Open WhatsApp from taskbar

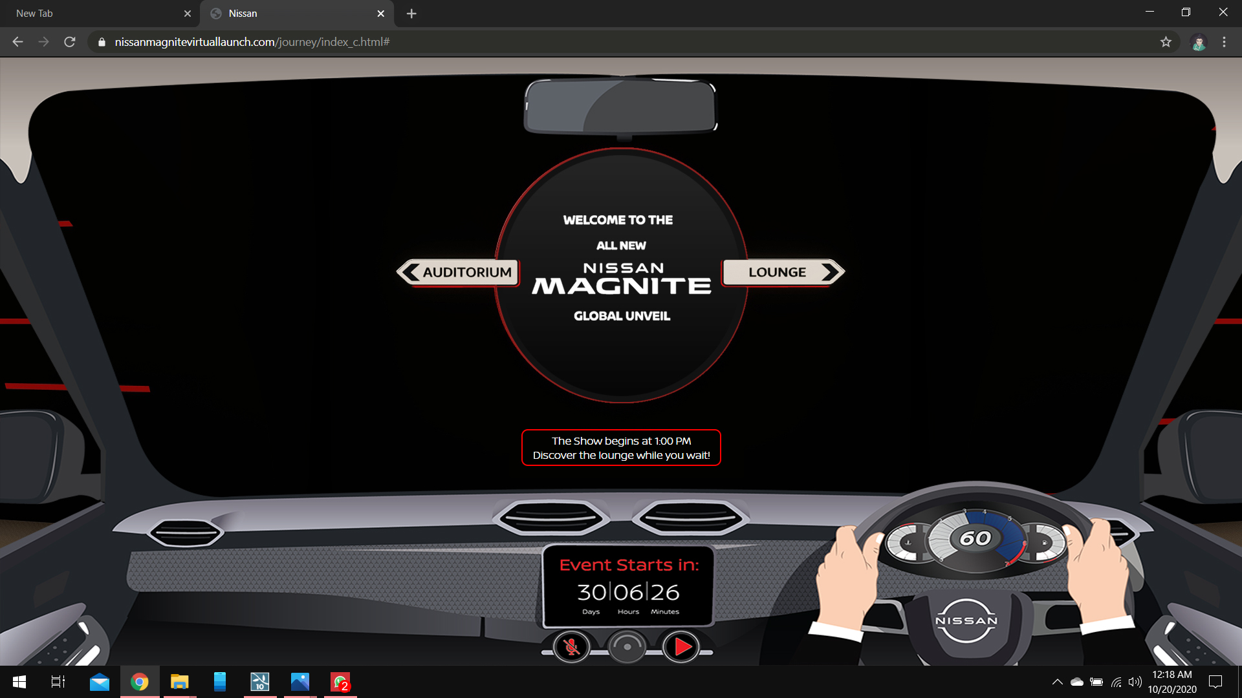pyautogui.click(x=340, y=682)
